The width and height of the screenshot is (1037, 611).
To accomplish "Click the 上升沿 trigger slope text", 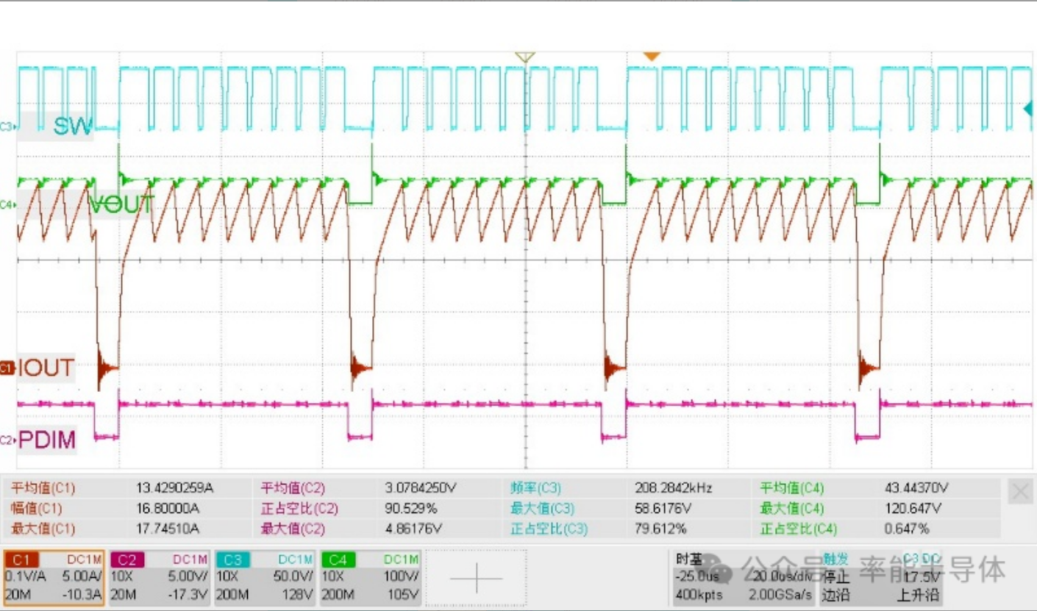I will pyautogui.click(x=918, y=594).
